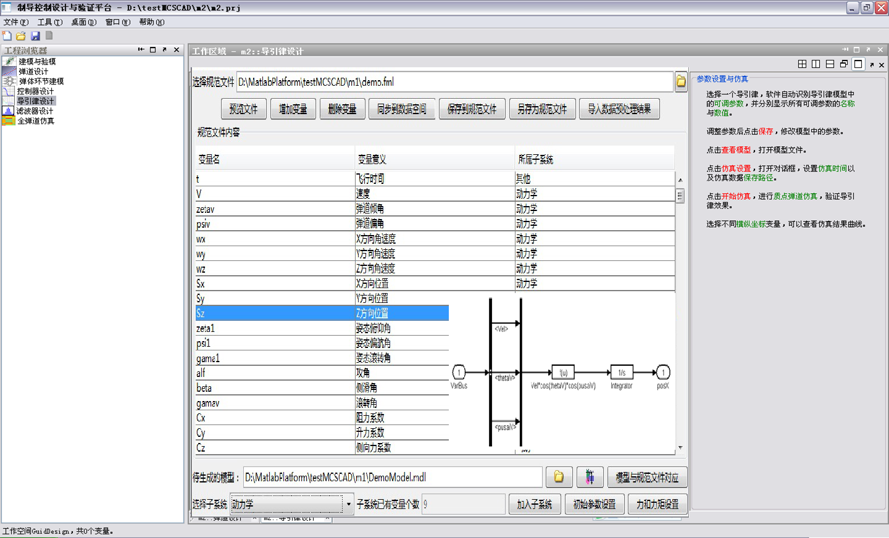This screenshot has height=538, width=889.
Task: Open the 工具(T) menu
Action: [50, 22]
